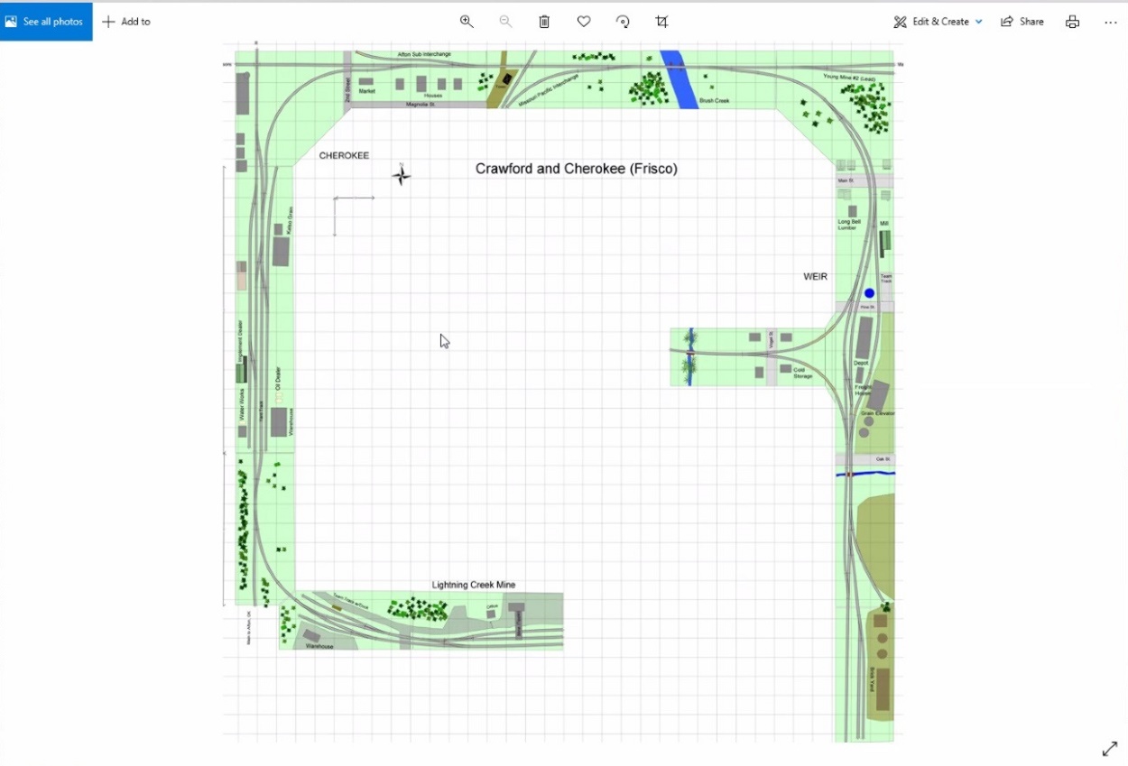Delete the photo with the trash icon
This screenshot has width=1128, height=766.
coord(544,22)
